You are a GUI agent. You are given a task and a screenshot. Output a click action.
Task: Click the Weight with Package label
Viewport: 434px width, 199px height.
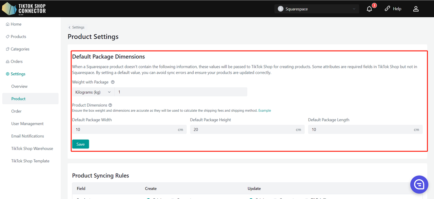pos(90,82)
